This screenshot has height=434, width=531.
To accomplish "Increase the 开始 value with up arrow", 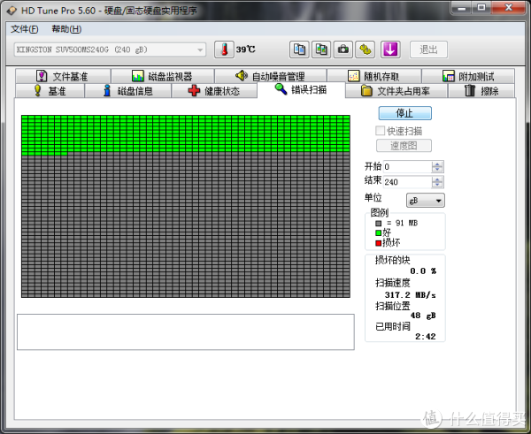I will 437,164.
